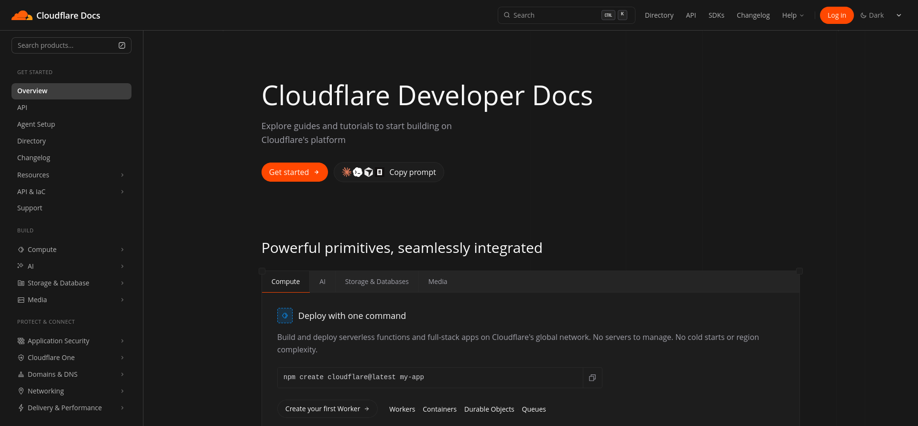The height and width of the screenshot is (426, 918).
Task: Expand the Cloudflare One chevron
Action: (x=122, y=358)
